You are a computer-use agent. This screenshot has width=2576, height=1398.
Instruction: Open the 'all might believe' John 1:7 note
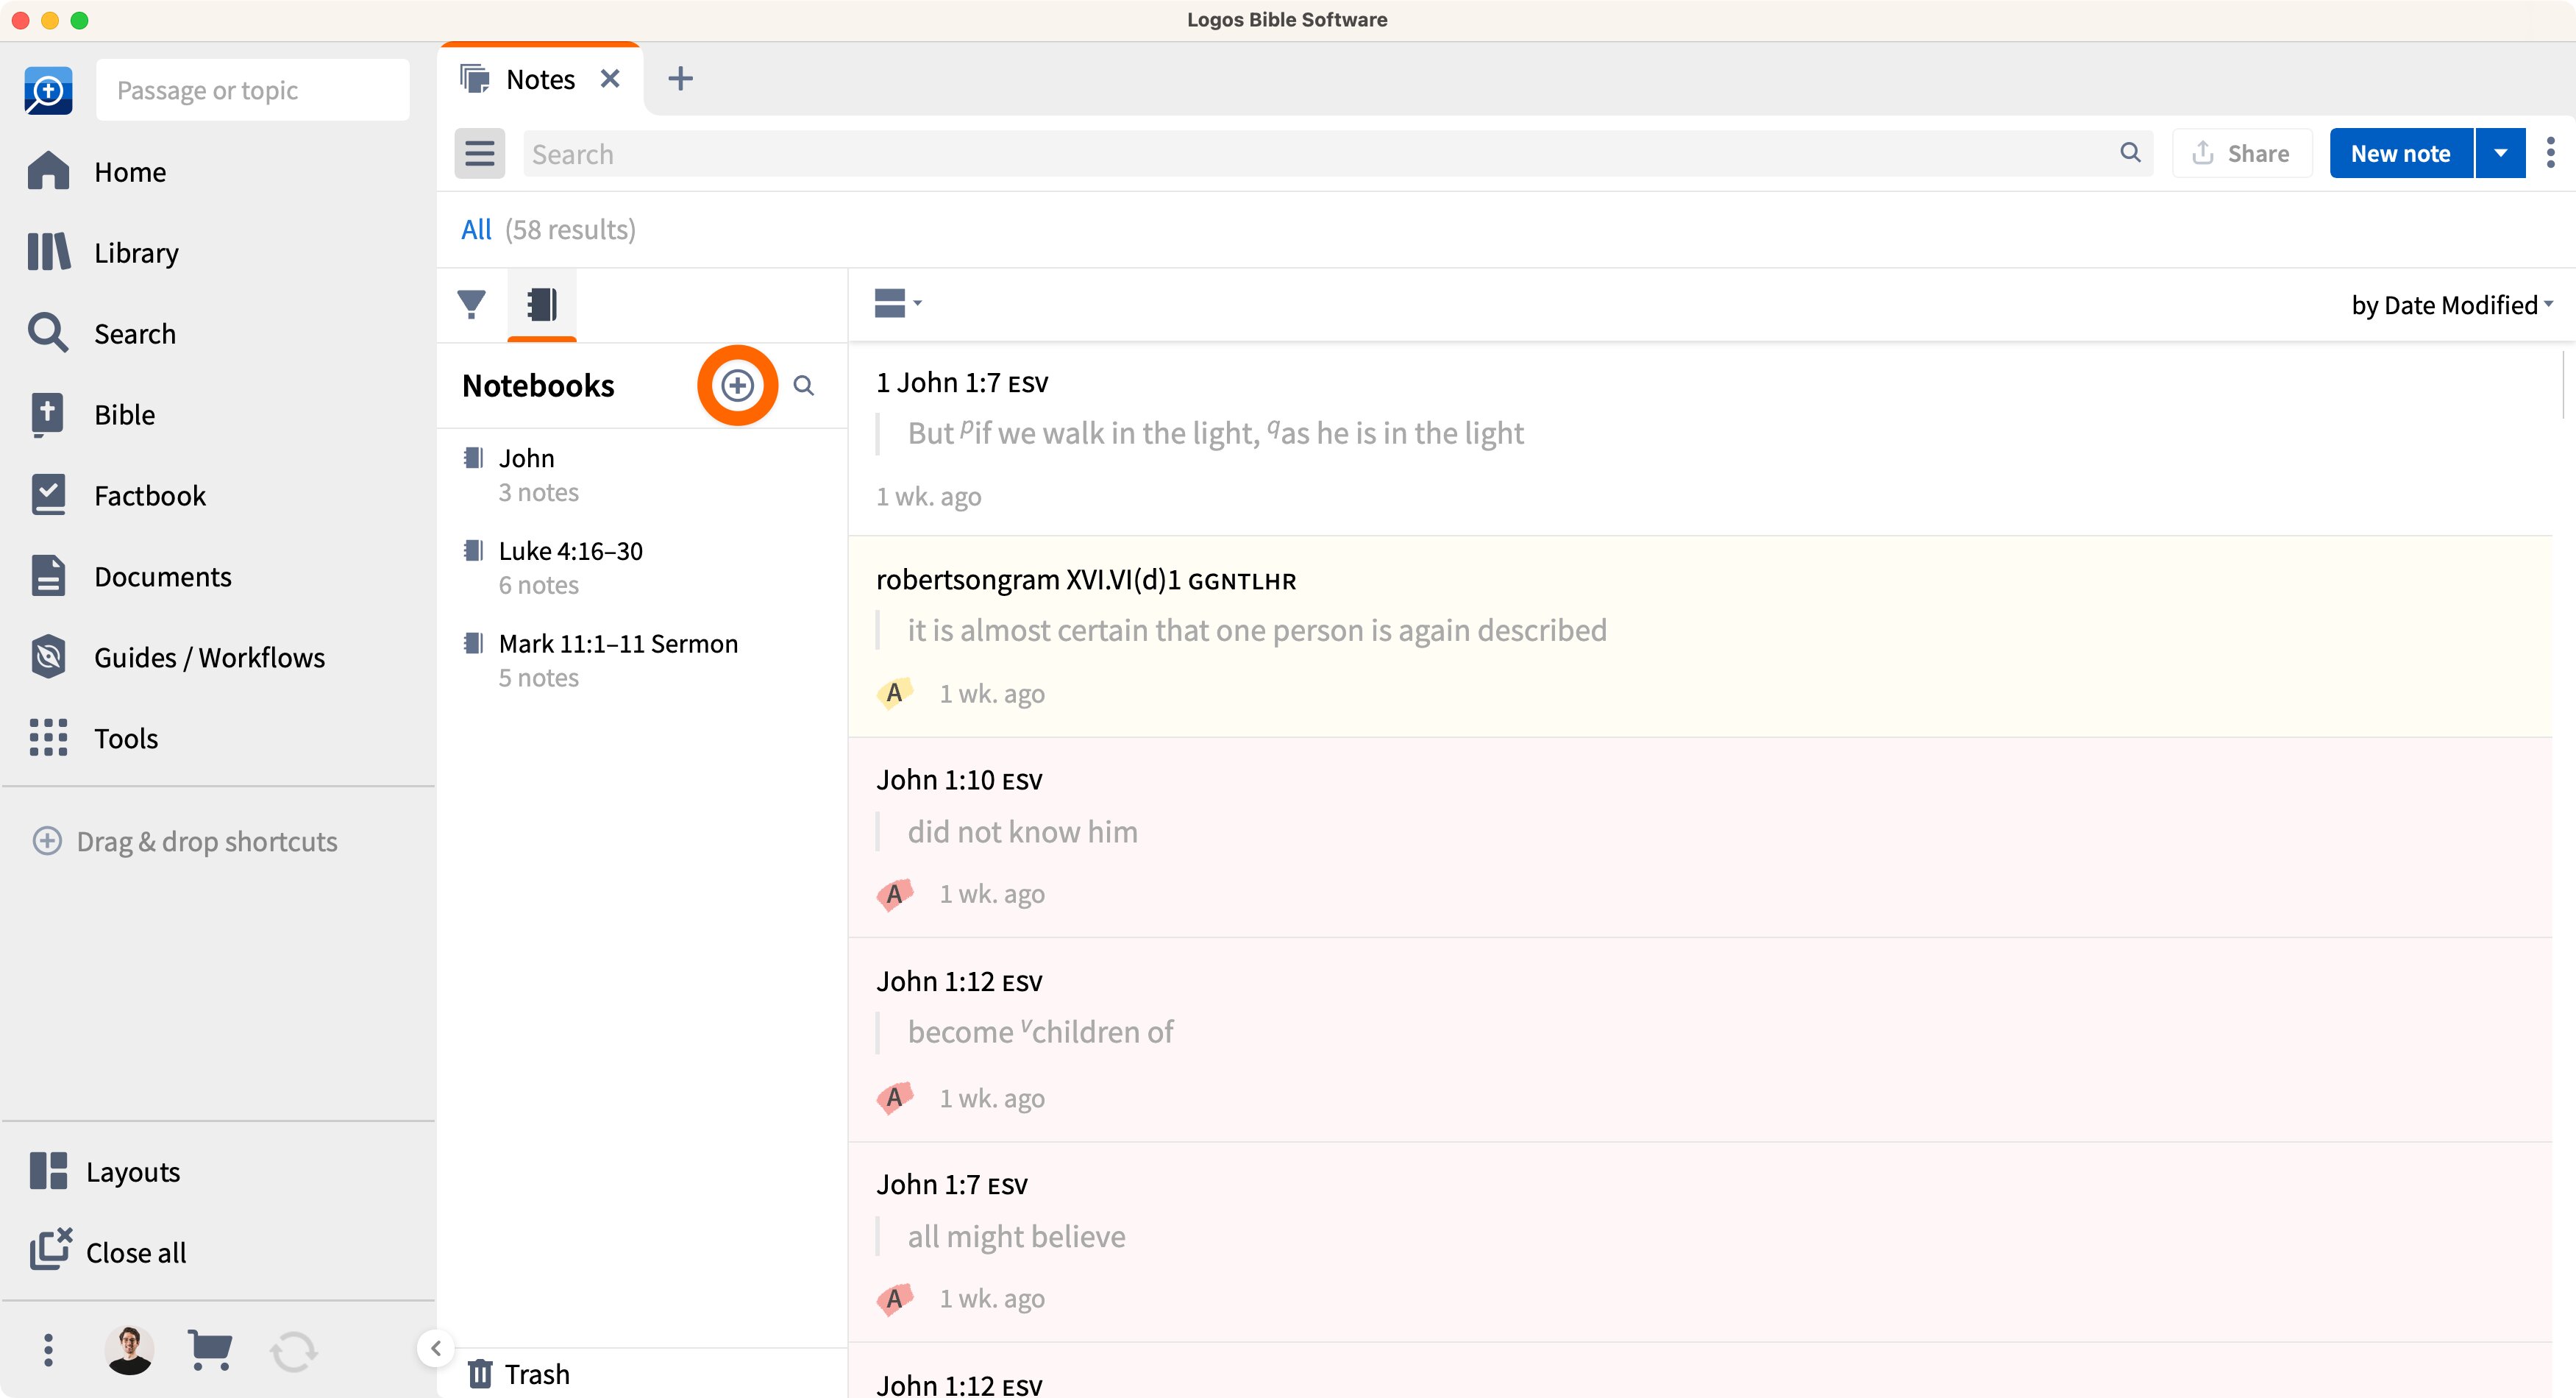[x=1700, y=1242]
